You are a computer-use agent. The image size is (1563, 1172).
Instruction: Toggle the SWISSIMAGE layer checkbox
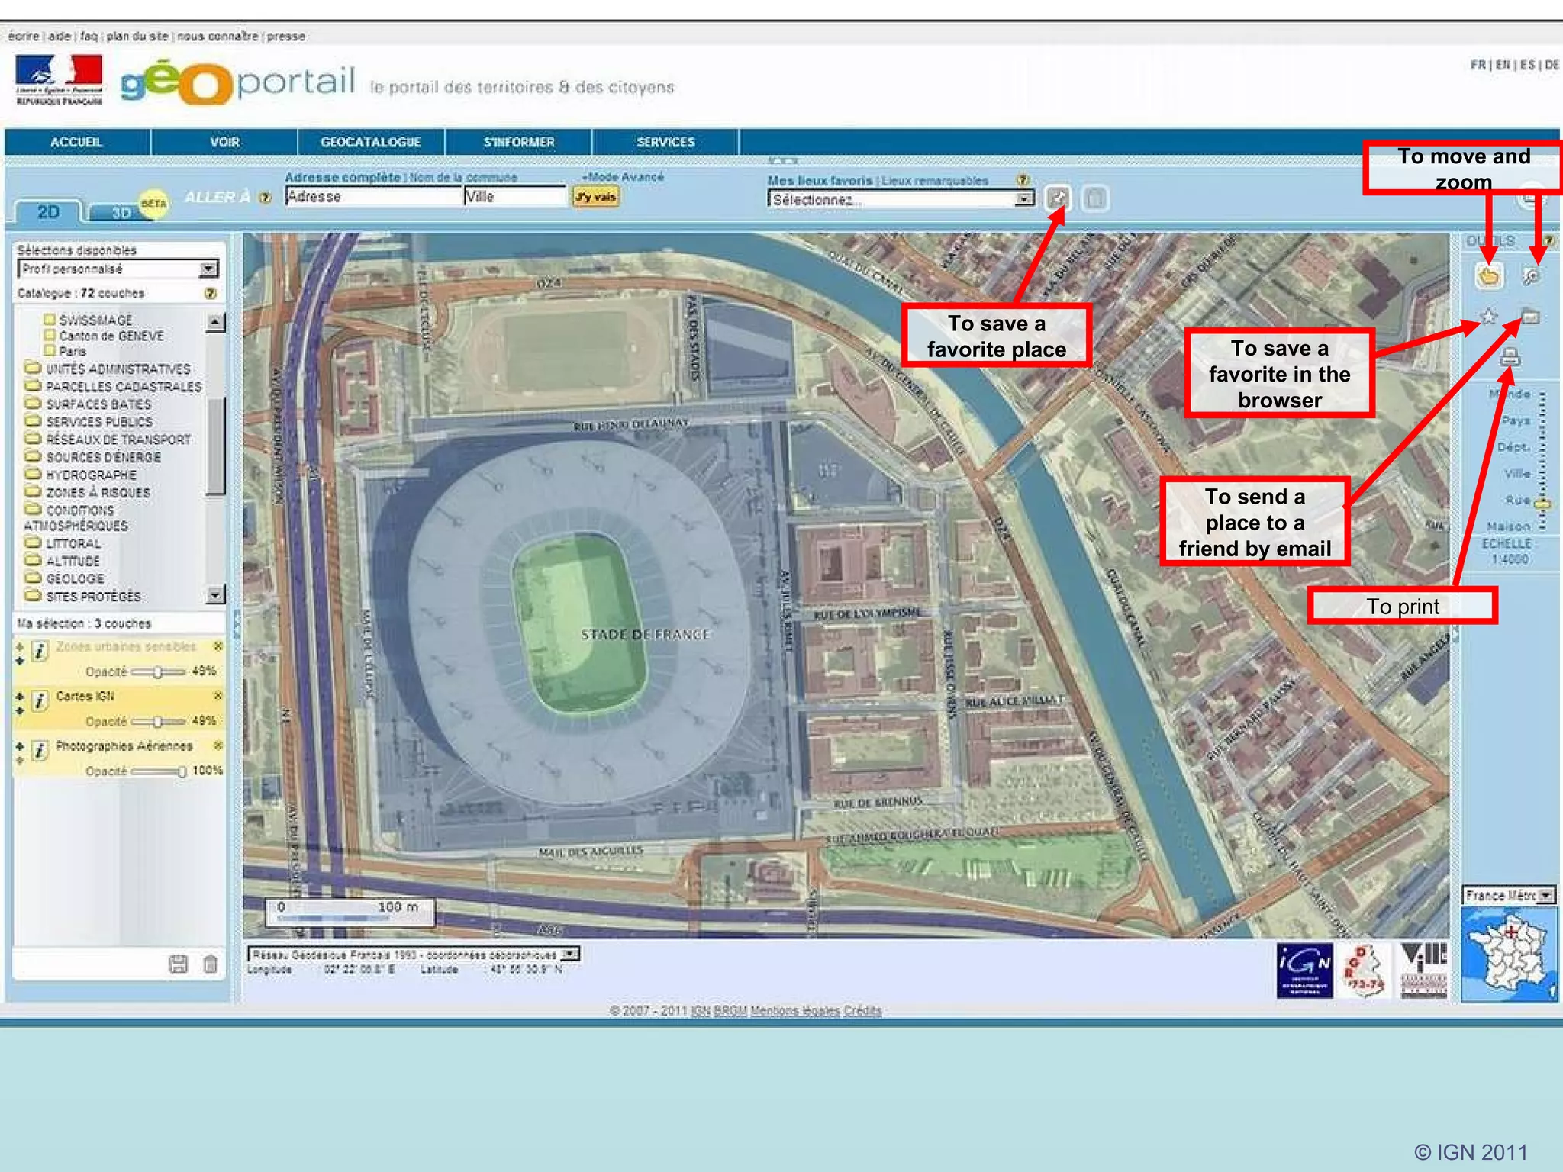(x=50, y=320)
